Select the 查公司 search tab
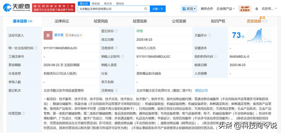 coord(84,3)
